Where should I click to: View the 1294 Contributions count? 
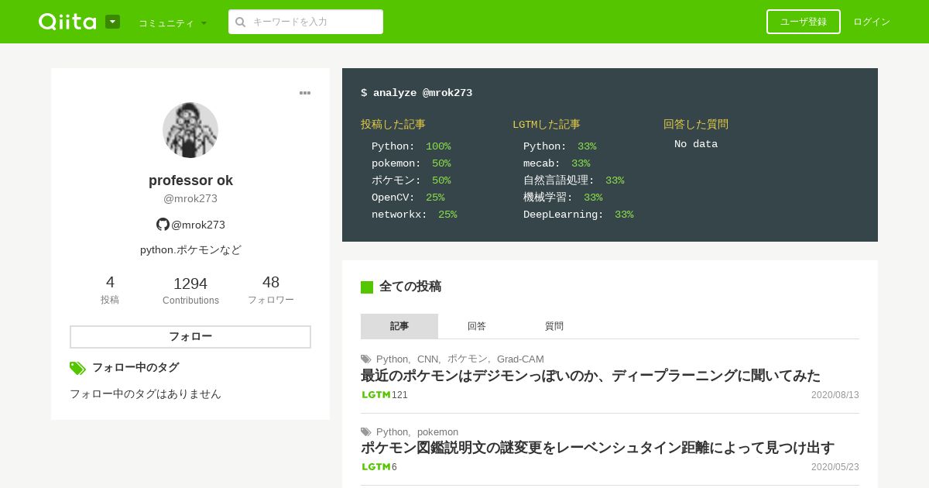190,290
